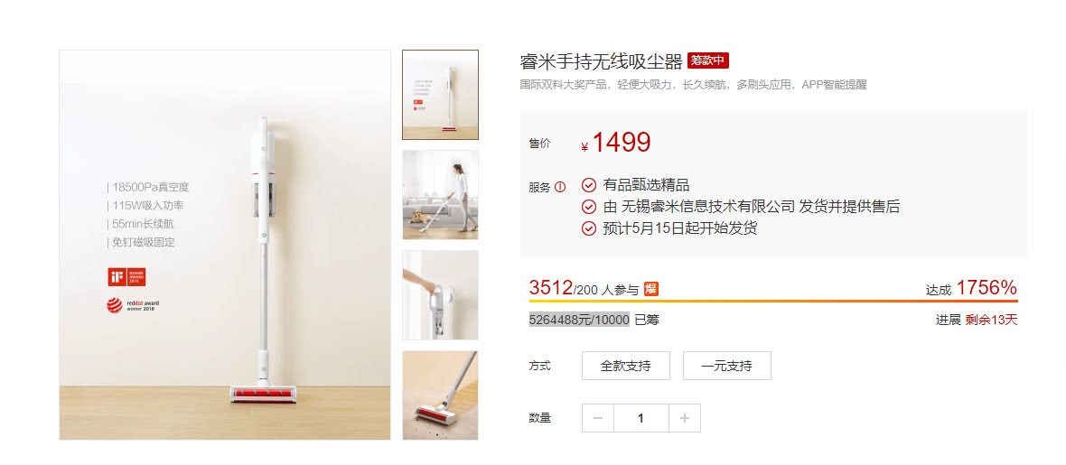Click the checkmark icon beside 预计5月15日起开始发货
1066x465 pixels.
(x=589, y=228)
